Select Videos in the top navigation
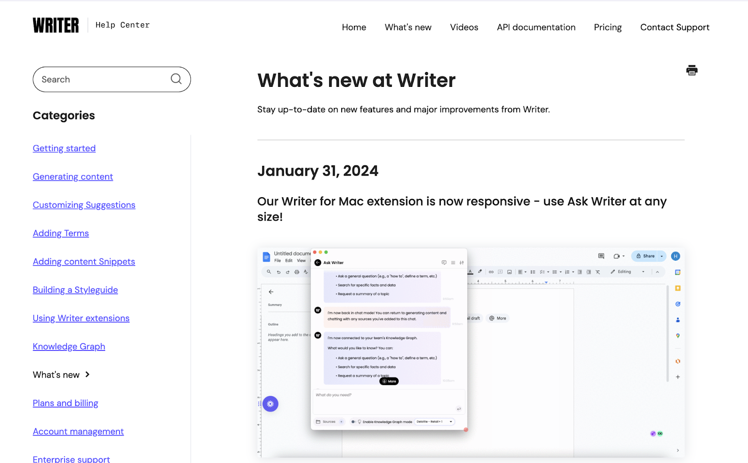The width and height of the screenshot is (748, 463). click(464, 27)
